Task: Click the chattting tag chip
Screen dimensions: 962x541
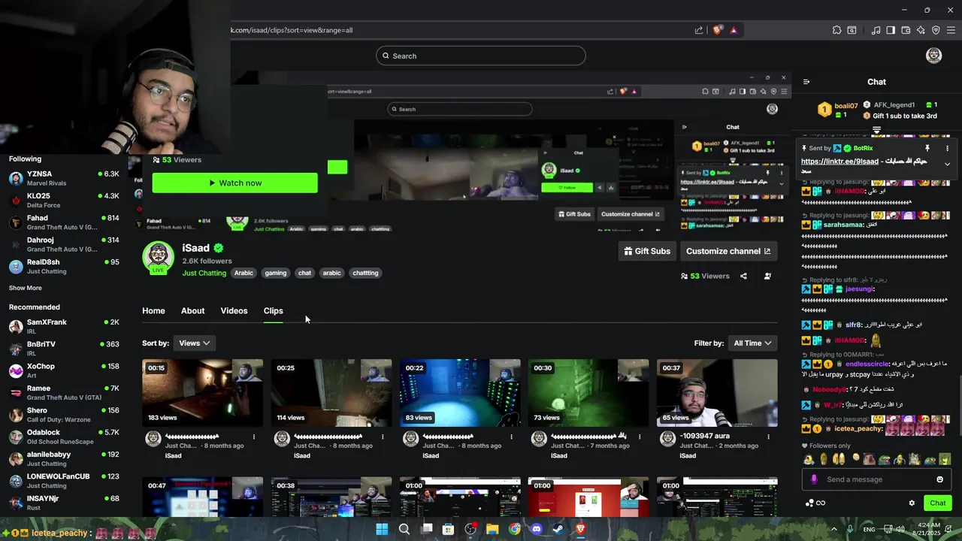Action: click(x=365, y=273)
